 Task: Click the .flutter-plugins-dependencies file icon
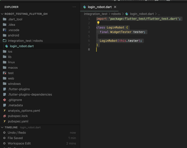5,94
